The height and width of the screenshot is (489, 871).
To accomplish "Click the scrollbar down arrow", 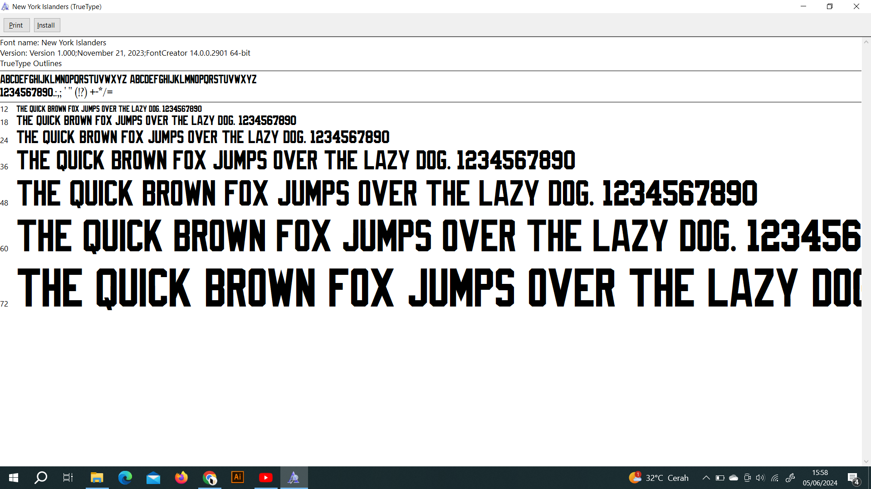I will point(866,461).
